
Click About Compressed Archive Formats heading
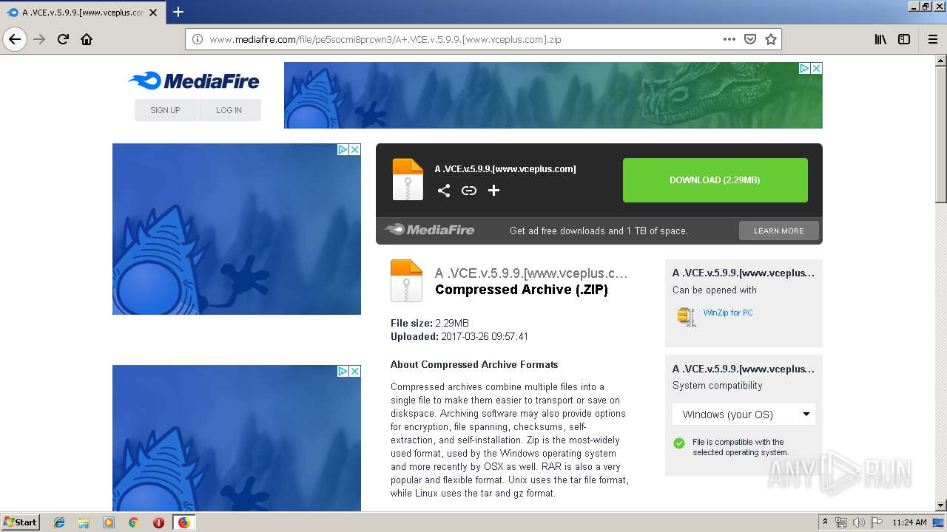click(474, 364)
